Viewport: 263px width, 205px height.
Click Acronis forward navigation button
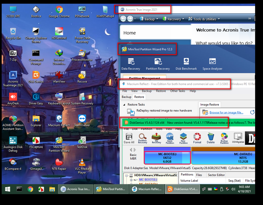pos(130,19)
